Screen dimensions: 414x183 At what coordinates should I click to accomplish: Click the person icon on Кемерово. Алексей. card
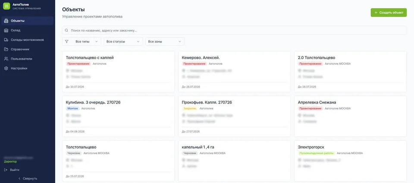pos(184,77)
